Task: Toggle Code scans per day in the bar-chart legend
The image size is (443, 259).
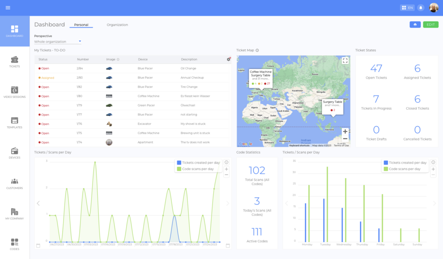Action: click(x=404, y=169)
